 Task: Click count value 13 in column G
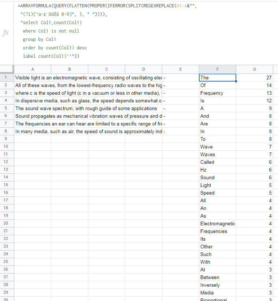click(x=255, y=93)
